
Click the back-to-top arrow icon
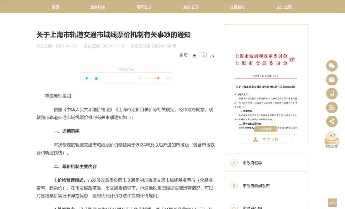[x=332, y=202]
